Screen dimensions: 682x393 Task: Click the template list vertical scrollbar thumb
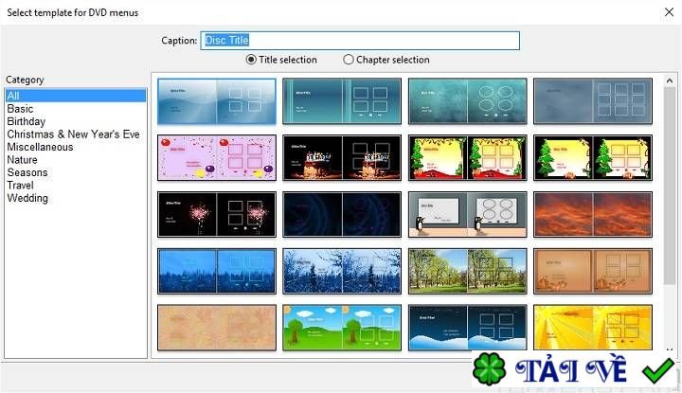coord(670,186)
